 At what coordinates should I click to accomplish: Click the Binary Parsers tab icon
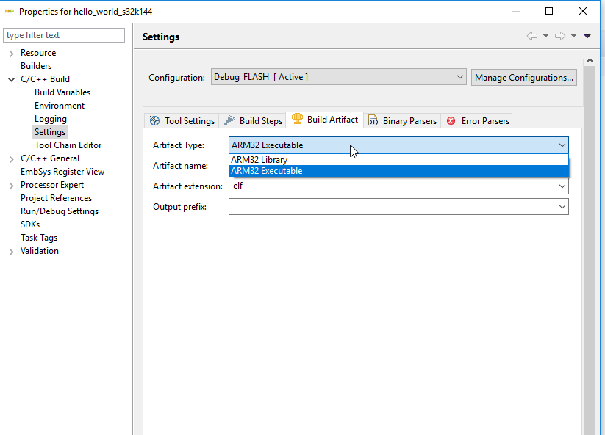coord(373,121)
